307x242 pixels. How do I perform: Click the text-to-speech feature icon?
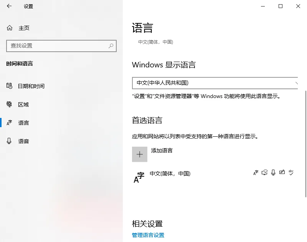point(264,172)
